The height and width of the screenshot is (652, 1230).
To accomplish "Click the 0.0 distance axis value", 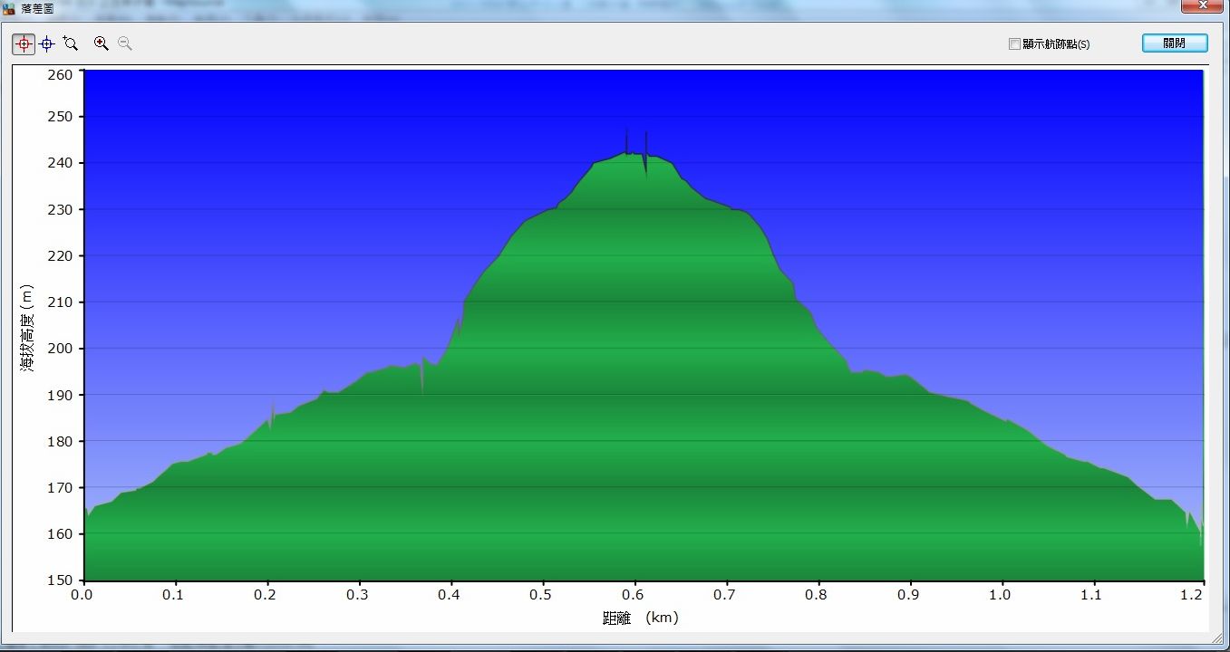I will click(x=82, y=595).
